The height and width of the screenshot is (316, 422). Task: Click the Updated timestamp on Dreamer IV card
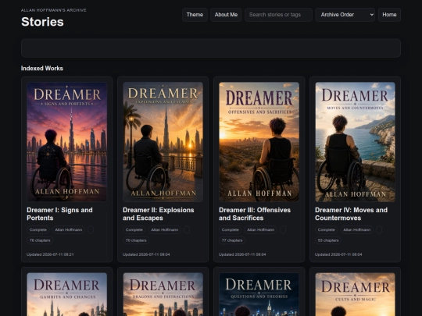pos(338,254)
